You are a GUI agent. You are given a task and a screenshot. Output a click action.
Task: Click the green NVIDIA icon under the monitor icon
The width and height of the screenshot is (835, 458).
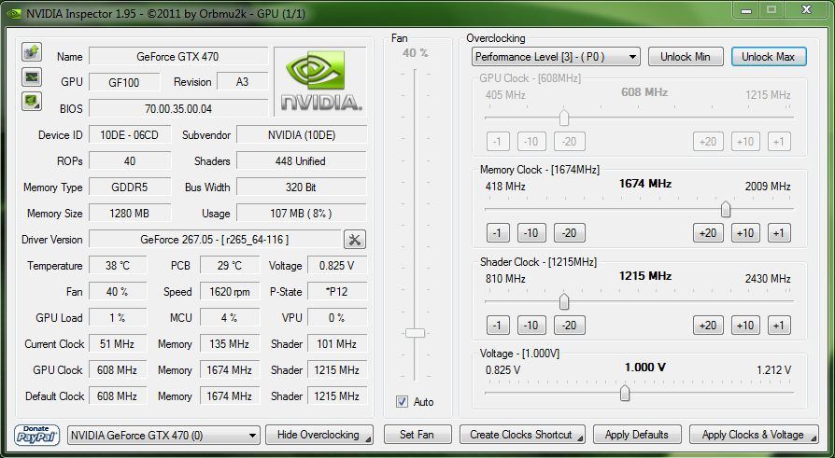point(32,101)
